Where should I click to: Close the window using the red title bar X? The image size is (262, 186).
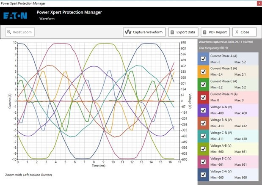[x=259, y=3]
